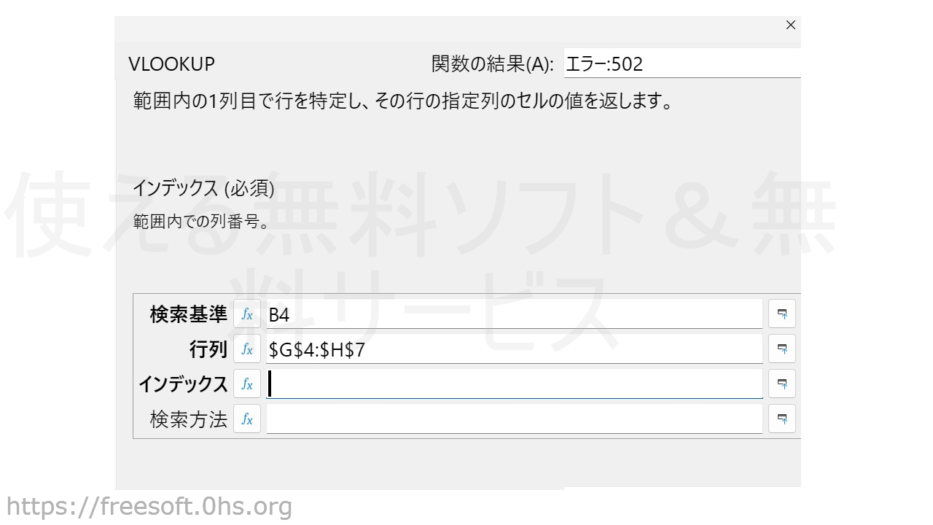Click the fx button next to 検索基準
This screenshot has height=525, width=933.
(247, 314)
